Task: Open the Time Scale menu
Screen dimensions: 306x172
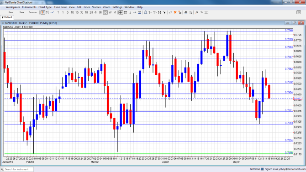Action: click(60, 7)
